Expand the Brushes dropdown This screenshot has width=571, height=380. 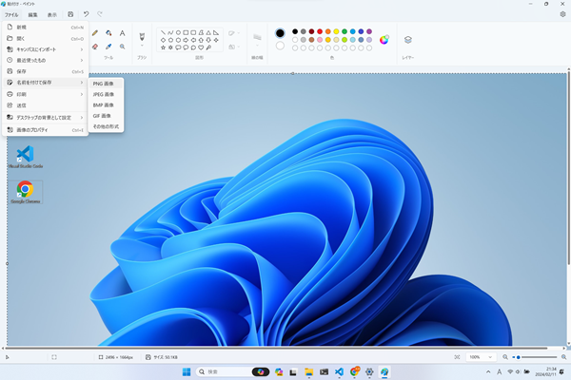tap(142, 46)
